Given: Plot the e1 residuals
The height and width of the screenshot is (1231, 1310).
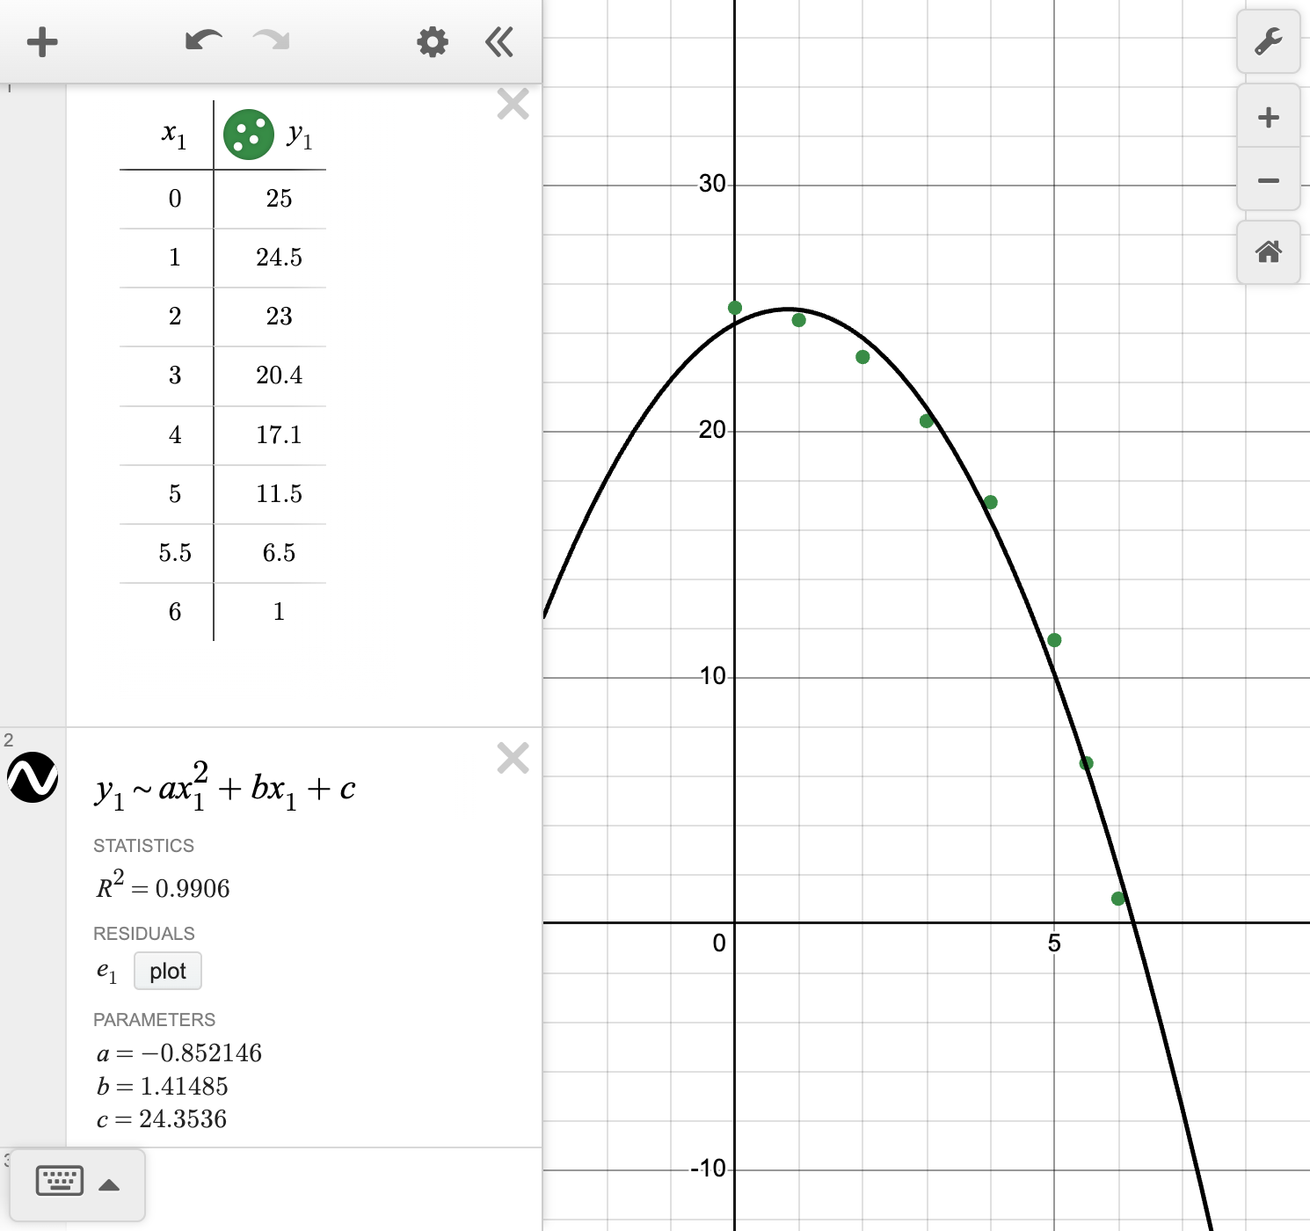Looking at the screenshot, I should pos(167,971).
